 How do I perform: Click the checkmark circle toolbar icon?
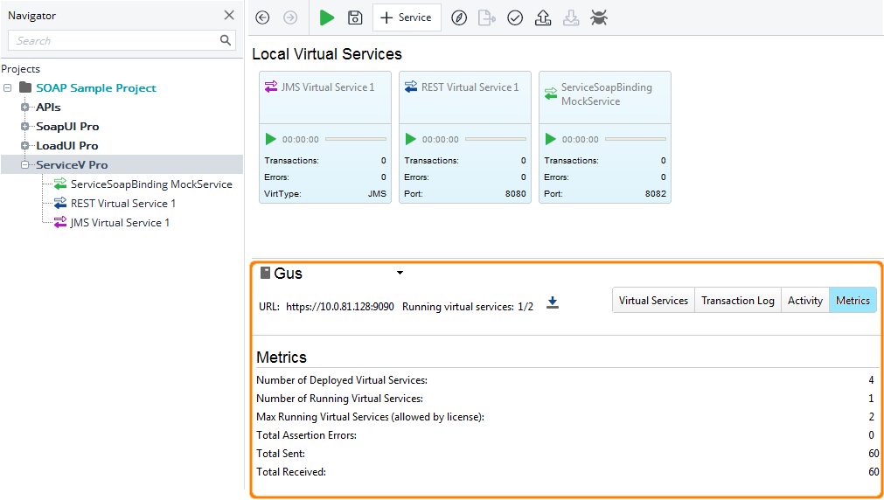[x=515, y=18]
